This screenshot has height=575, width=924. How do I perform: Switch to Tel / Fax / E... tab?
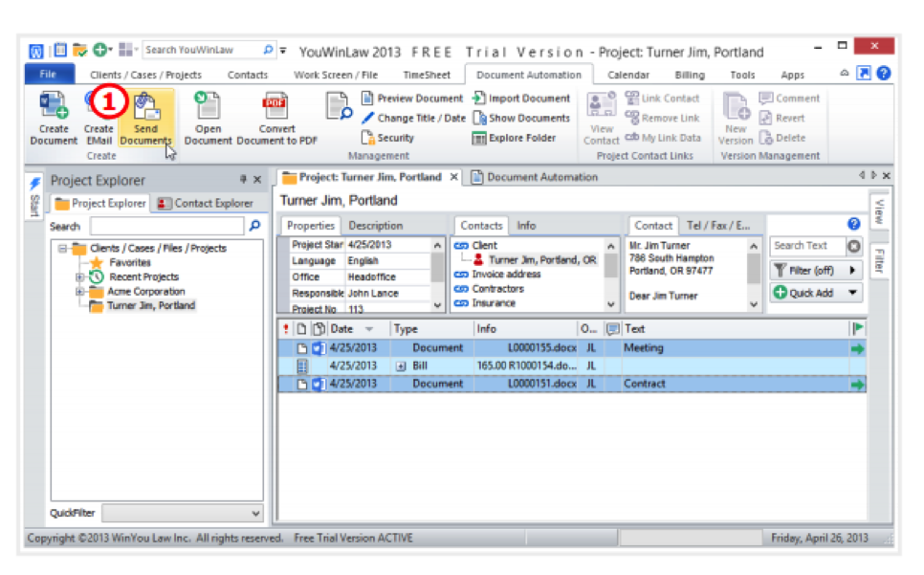tap(717, 226)
